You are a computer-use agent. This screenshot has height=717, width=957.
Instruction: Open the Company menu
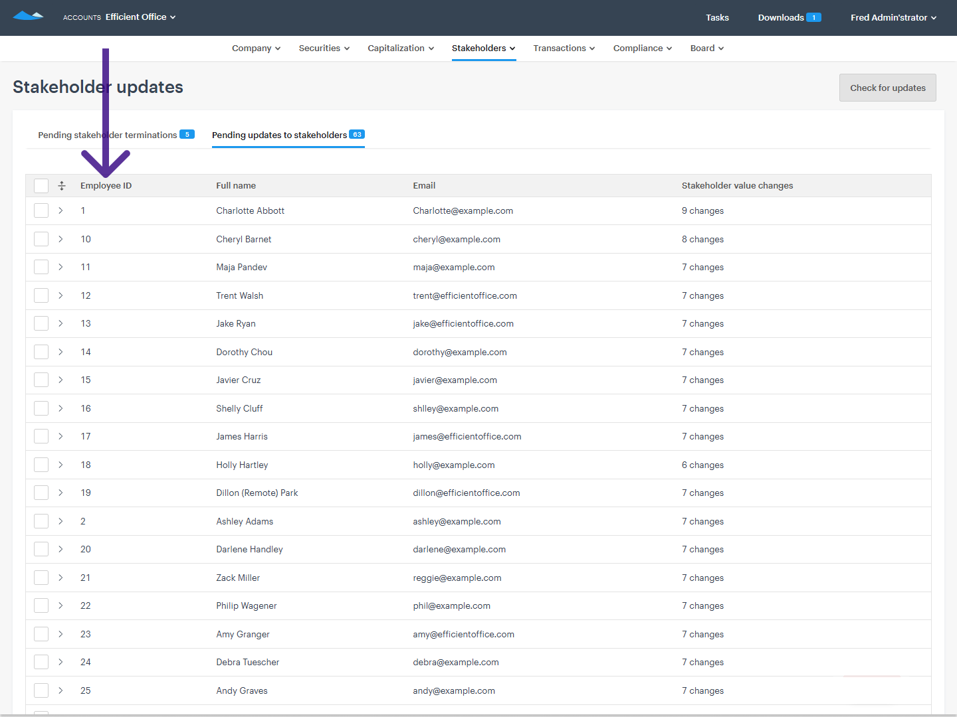tap(256, 48)
